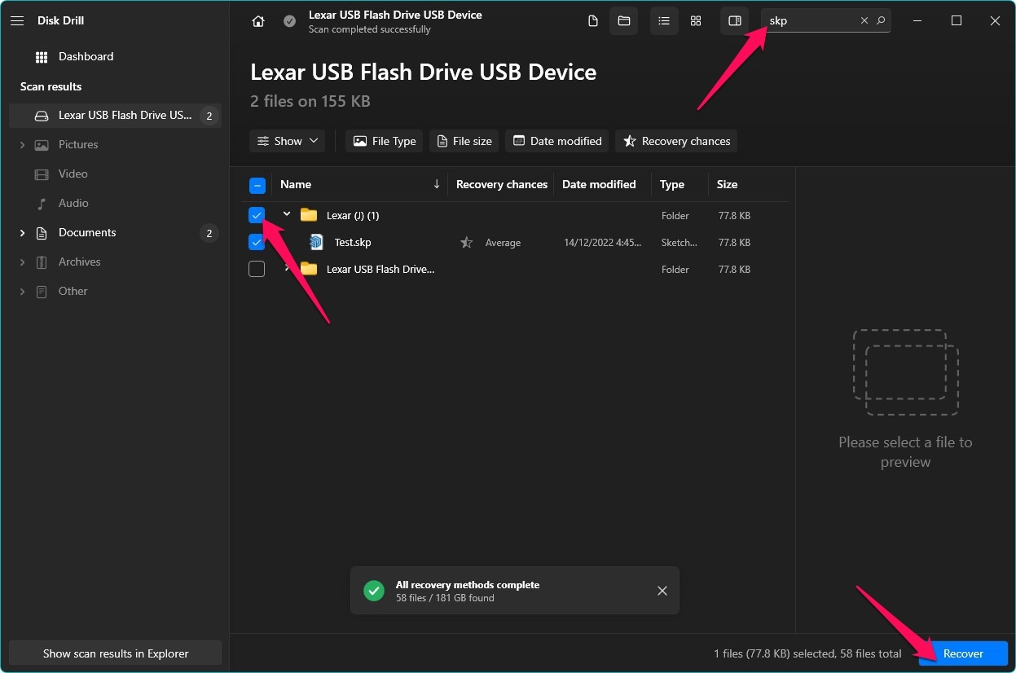
Task: Click the sort direction arrow in Name column
Action: point(437,184)
